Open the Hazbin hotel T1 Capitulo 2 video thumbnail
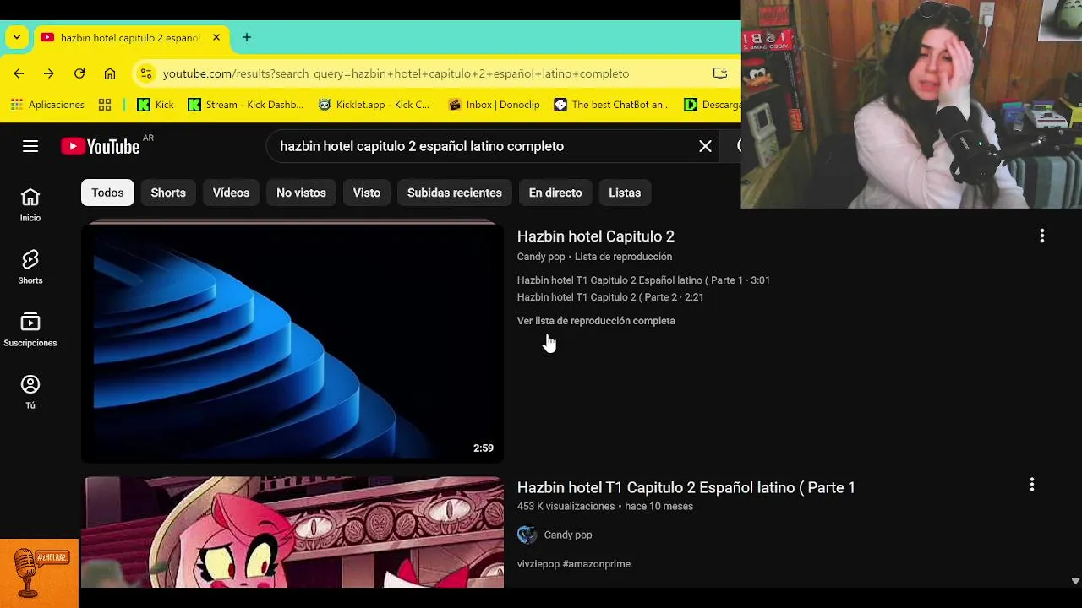Screen dimensions: 1082x608 pyautogui.click(x=292, y=532)
